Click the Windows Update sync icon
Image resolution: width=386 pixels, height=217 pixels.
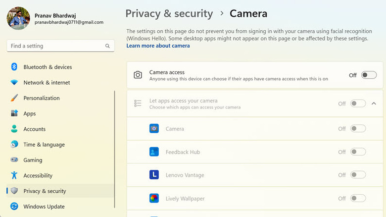[14, 207]
